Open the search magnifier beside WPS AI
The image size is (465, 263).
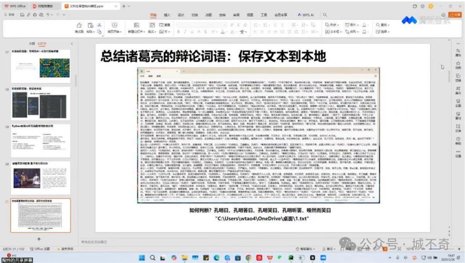point(325,15)
